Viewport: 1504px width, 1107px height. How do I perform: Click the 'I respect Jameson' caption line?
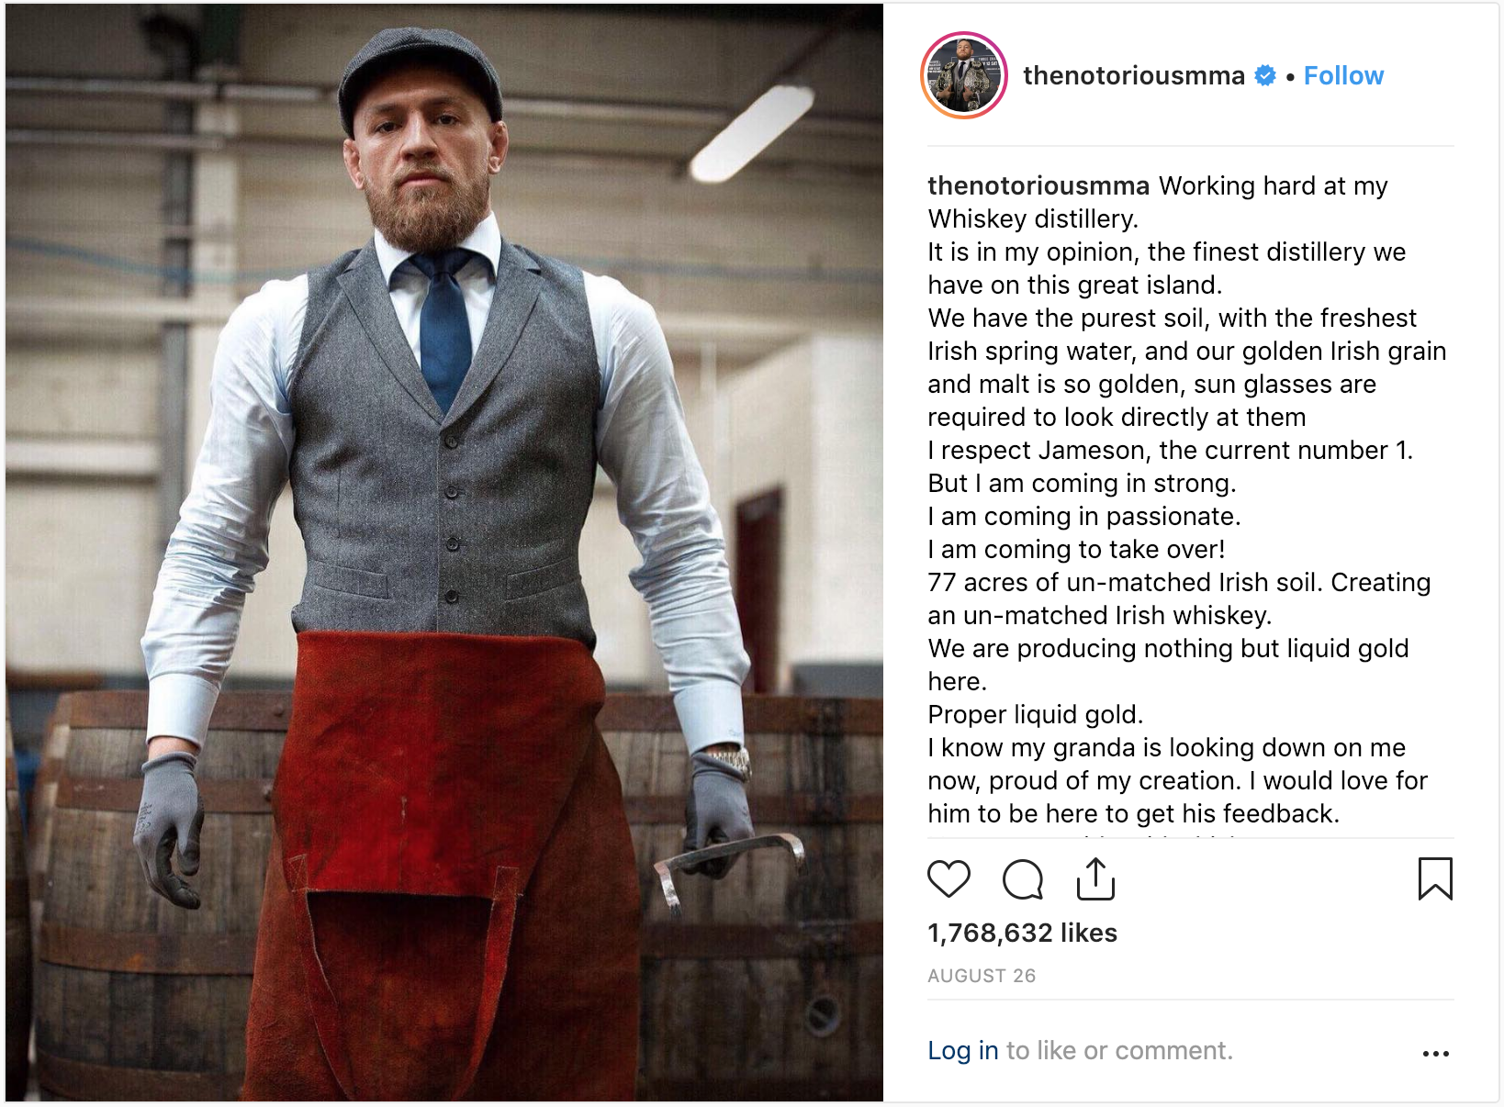pos(1170,450)
